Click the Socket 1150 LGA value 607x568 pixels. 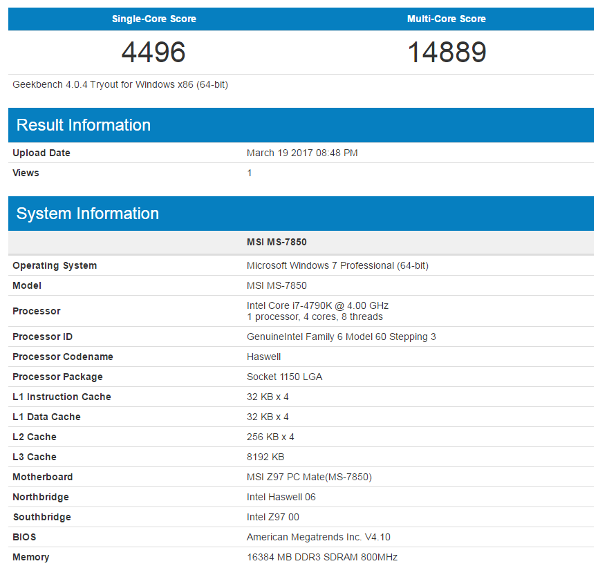click(285, 377)
